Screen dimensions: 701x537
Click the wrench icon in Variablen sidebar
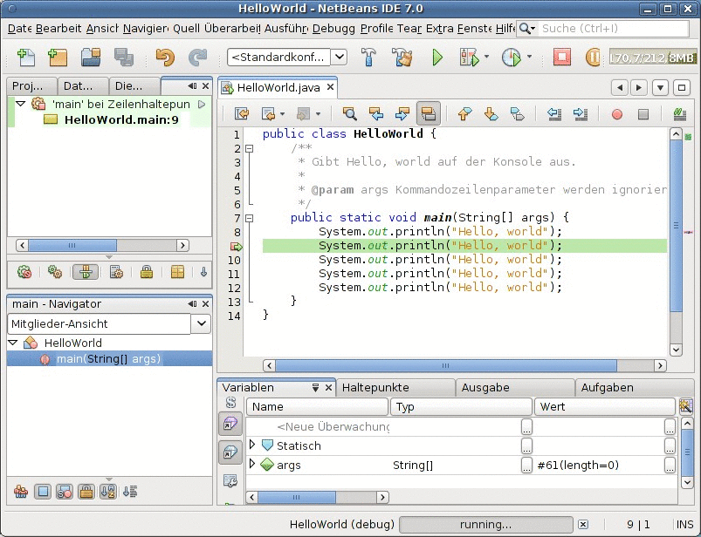click(230, 480)
